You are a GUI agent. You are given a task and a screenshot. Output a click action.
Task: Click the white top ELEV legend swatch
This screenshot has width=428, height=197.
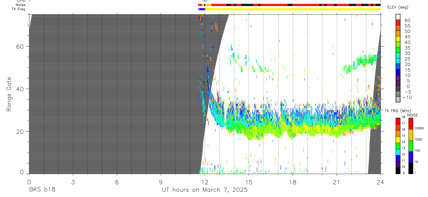click(398, 17)
